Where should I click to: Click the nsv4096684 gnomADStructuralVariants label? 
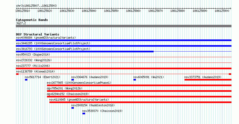46,38
